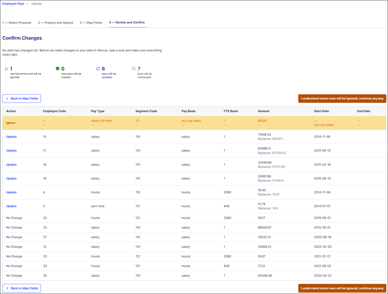The image size is (388, 294).
Task: Click top continue anyway orange button
Action: (342, 99)
